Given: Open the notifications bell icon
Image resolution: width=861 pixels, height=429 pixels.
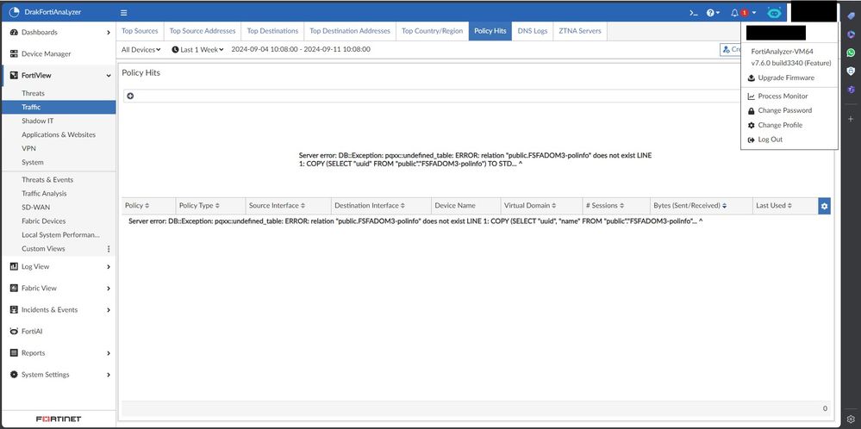Looking at the screenshot, I should [x=734, y=13].
